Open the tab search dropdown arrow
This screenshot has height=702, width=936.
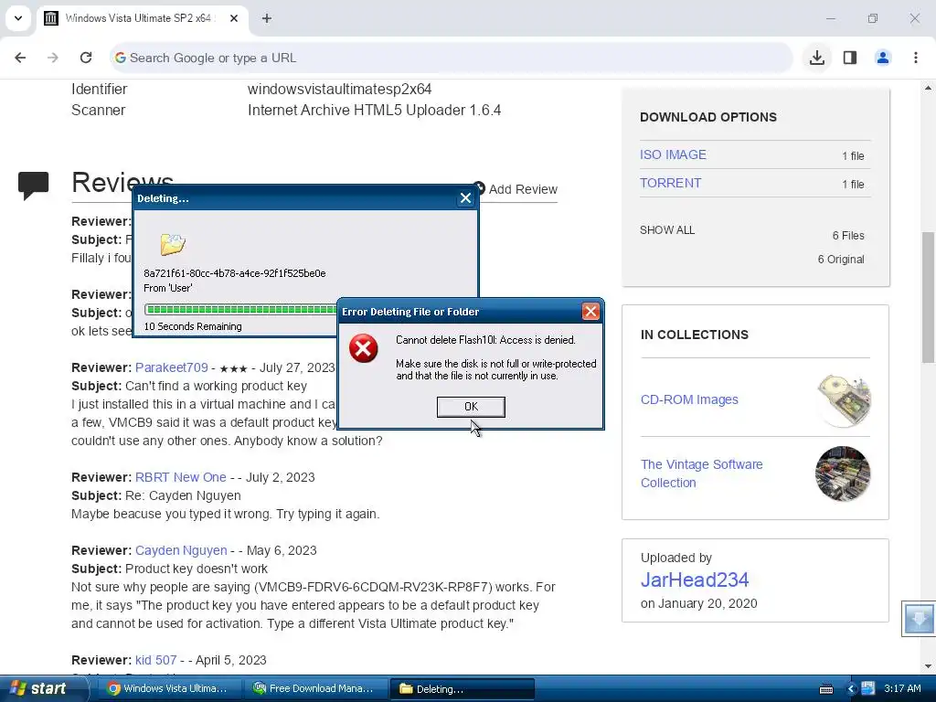[18, 18]
